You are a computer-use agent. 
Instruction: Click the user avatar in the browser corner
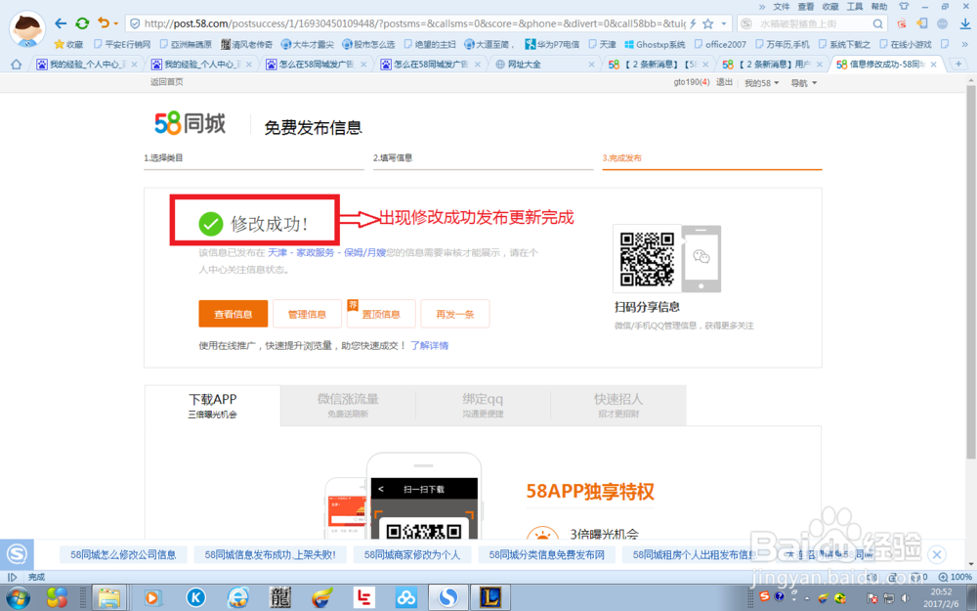(27, 28)
